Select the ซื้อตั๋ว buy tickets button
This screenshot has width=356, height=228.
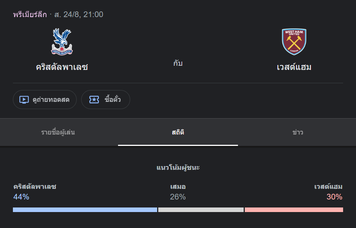pyautogui.click(x=106, y=100)
